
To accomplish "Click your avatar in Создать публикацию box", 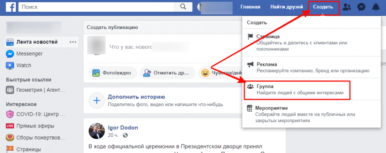I will pos(96,45).
